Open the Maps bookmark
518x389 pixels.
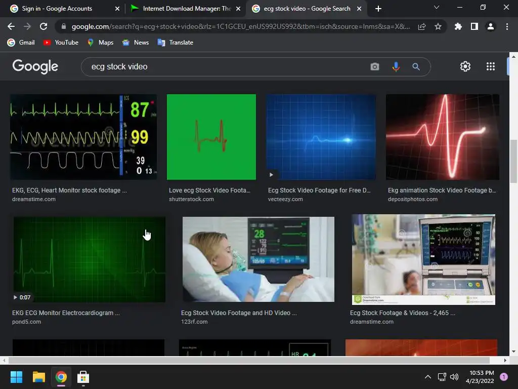(x=101, y=43)
